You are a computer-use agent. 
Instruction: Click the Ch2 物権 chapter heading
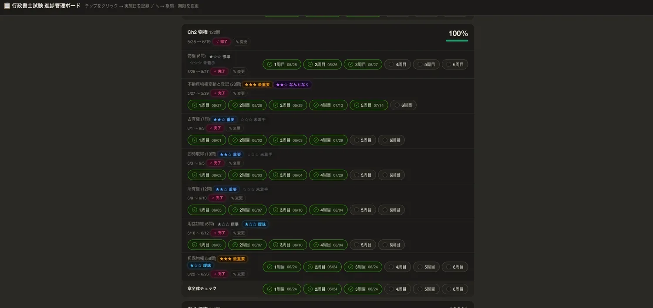(x=198, y=32)
